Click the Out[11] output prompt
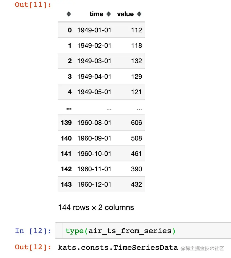 tap(33, 5)
